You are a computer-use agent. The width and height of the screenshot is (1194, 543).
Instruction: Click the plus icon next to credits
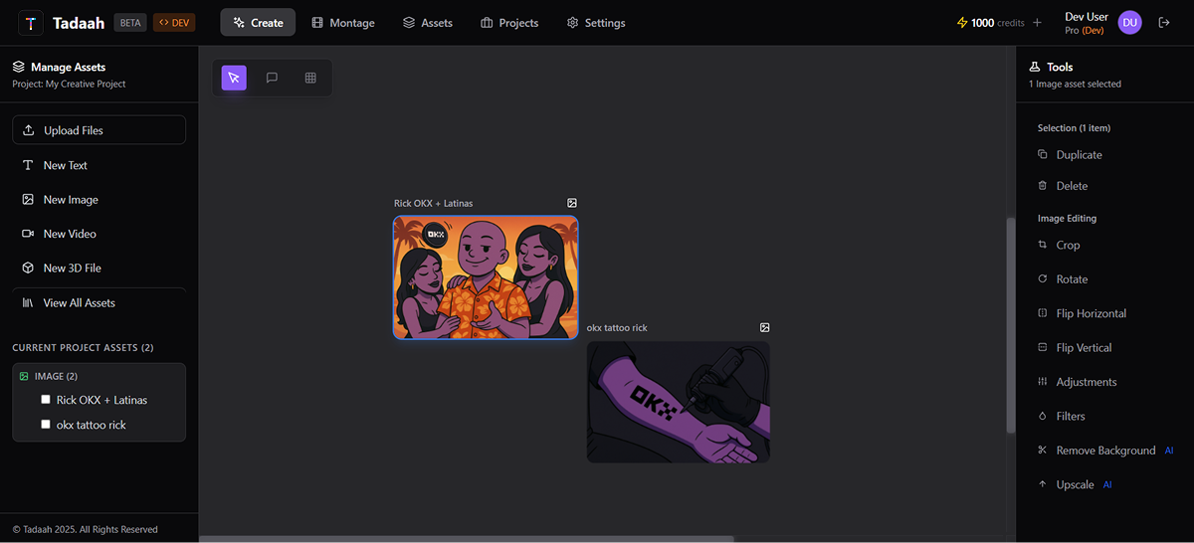[x=1037, y=23]
